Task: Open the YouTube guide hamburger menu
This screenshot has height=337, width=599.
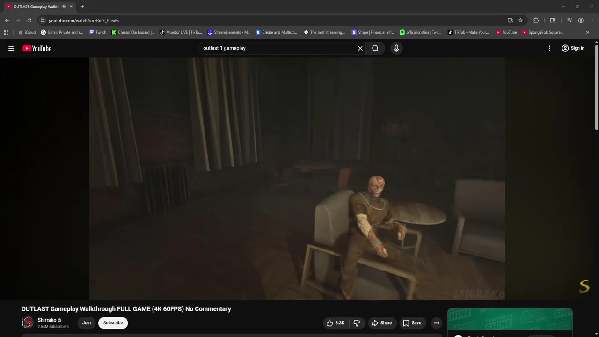Action: (x=11, y=48)
